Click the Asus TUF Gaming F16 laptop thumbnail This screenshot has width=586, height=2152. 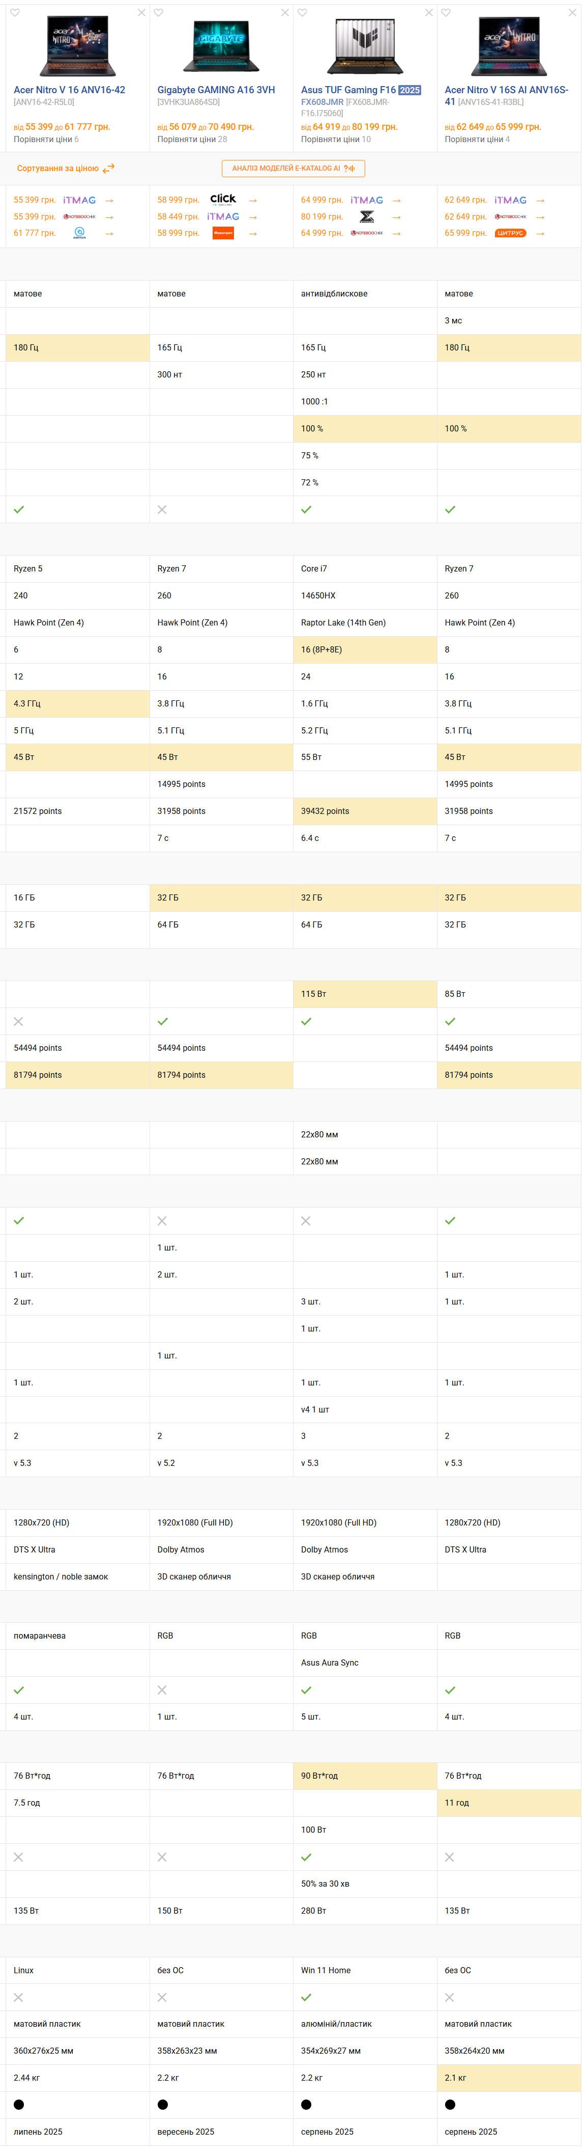[x=365, y=46]
